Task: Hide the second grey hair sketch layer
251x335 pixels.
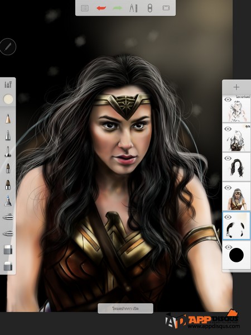Action: pos(228,129)
